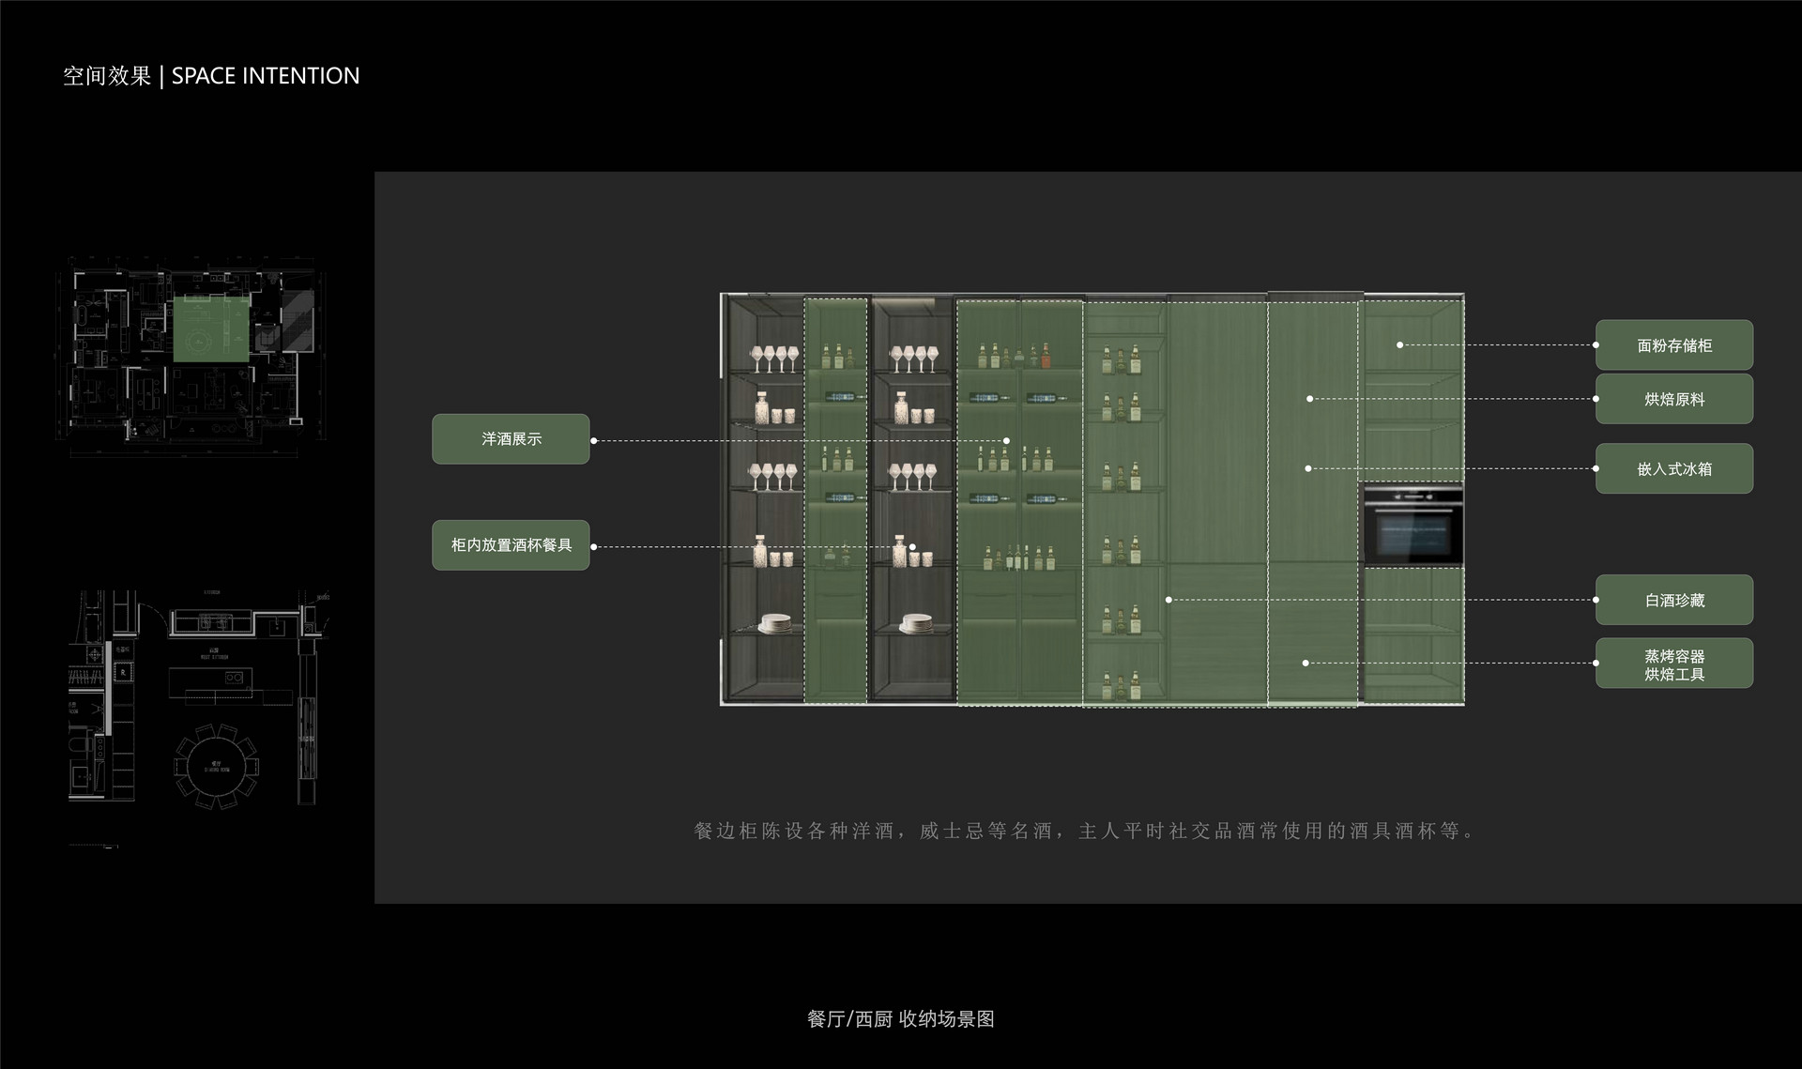
Task: Click the 蒸烤容器 烘焙工具 label
Action: pyautogui.click(x=1673, y=664)
